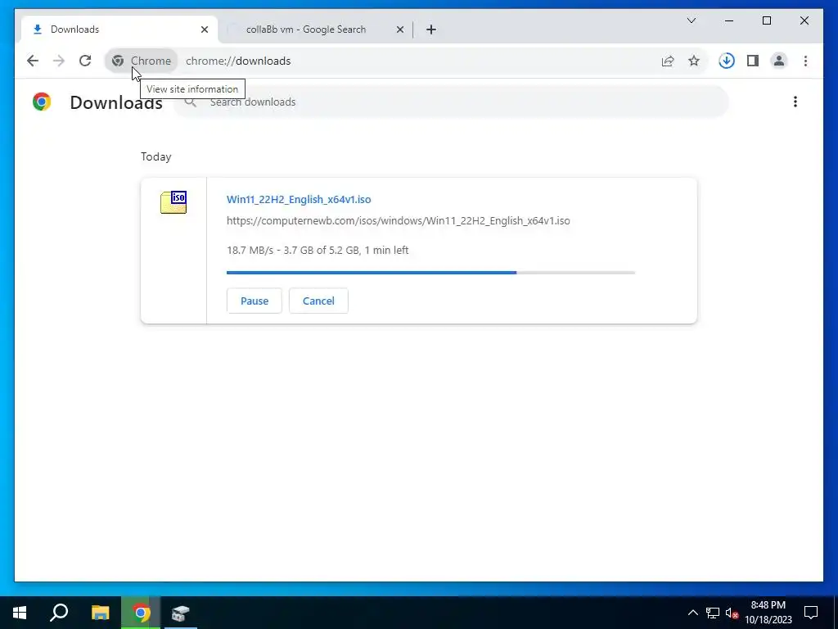Click the forward navigation arrow
This screenshot has height=629, width=838.
[x=59, y=61]
